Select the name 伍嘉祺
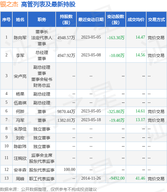 click(x=20, y=103)
